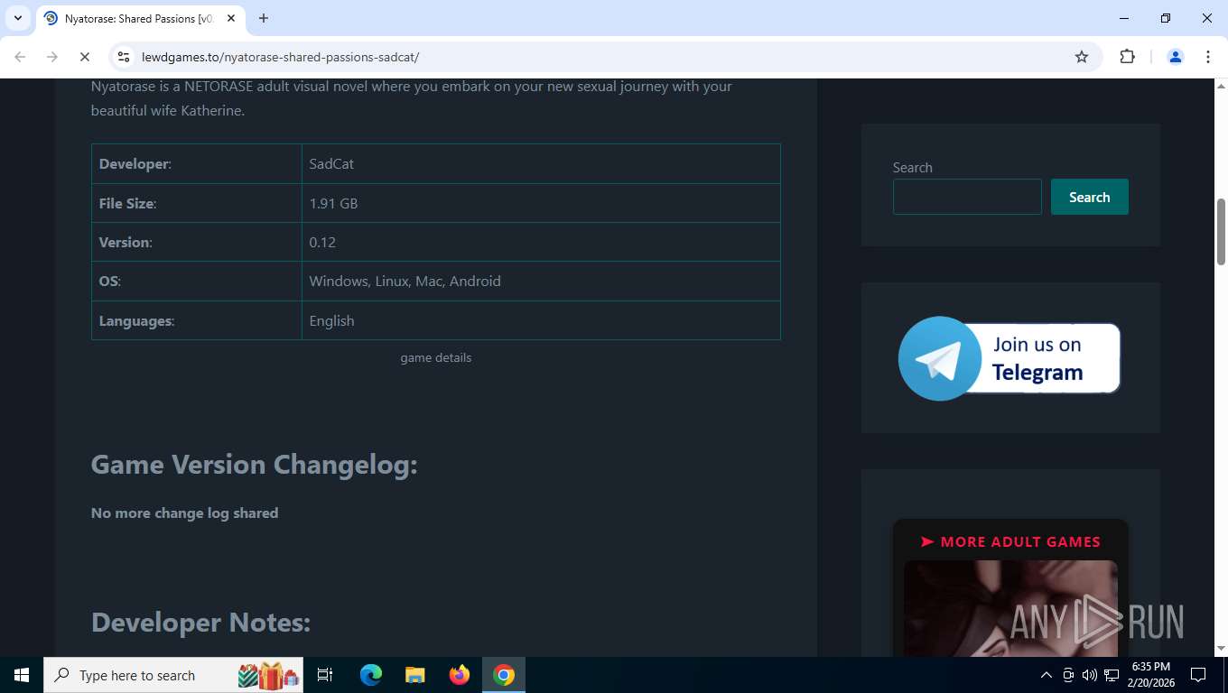Image resolution: width=1228 pixels, height=693 pixels.
Task: Click the address bar URL
Action: coord(281,57)
